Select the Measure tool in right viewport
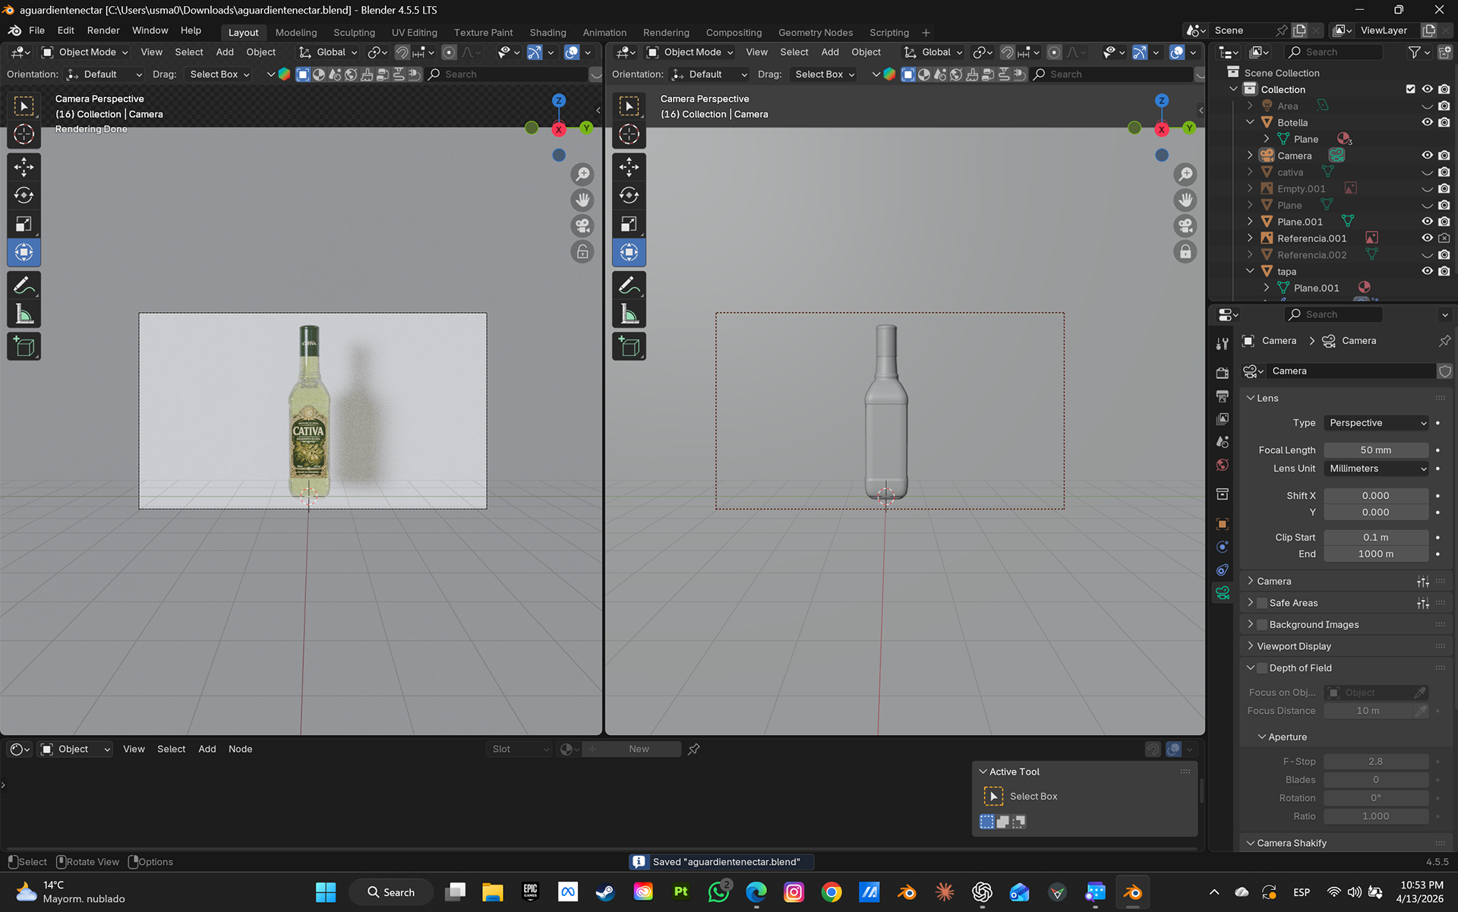The width and height of the screenshot is (1458, 912). pos(629,314)
